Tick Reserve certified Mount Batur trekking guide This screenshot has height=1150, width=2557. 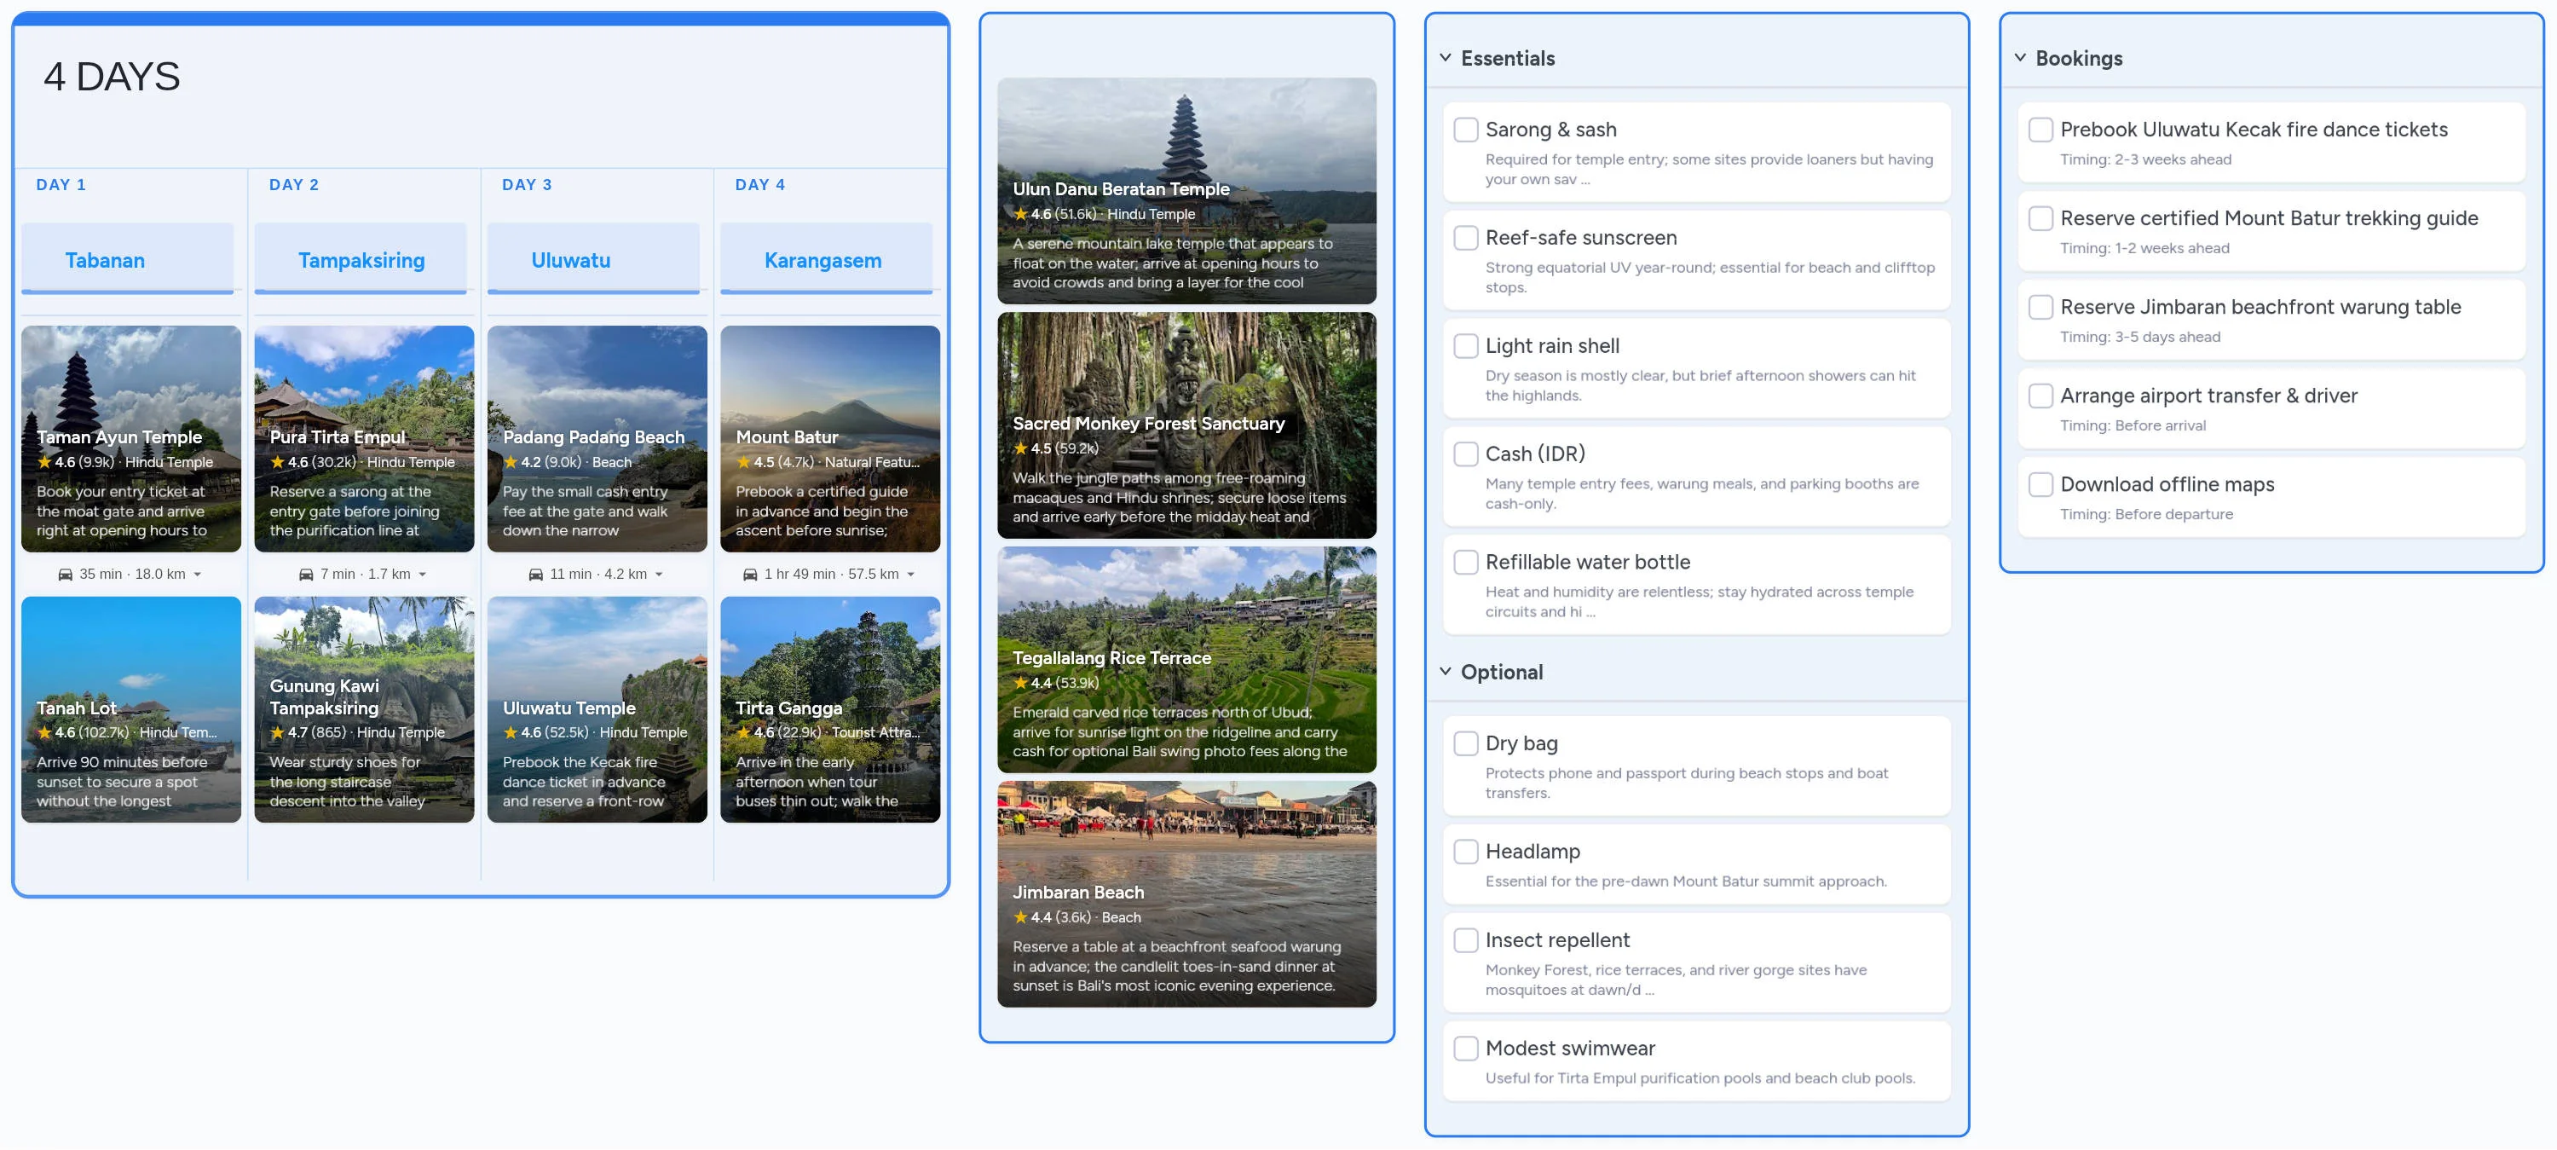click(2040, 218)
